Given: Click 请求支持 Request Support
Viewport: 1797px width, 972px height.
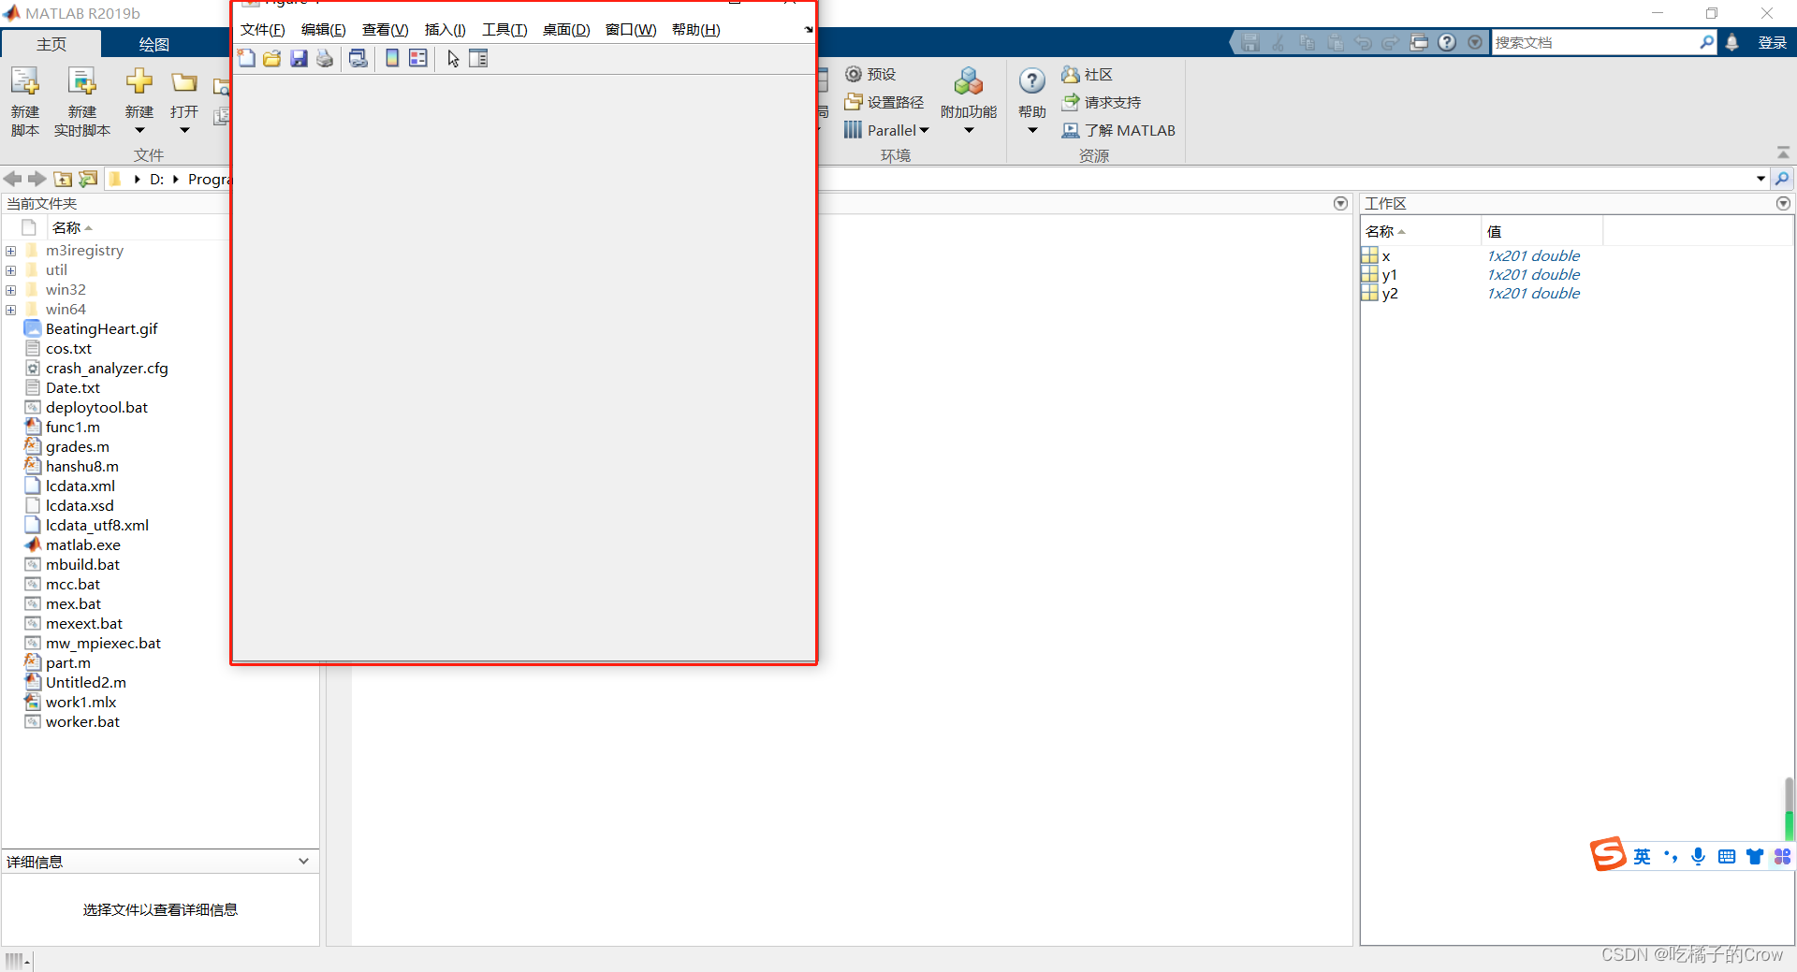Looking at the screenshot, I should pos(1101,102).
